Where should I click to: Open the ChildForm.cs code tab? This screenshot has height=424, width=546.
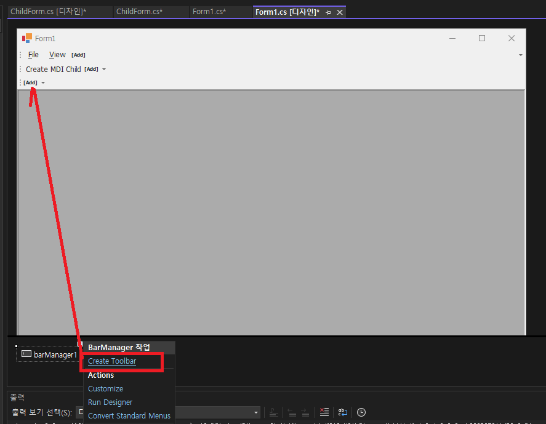click(x=139, y=12)
